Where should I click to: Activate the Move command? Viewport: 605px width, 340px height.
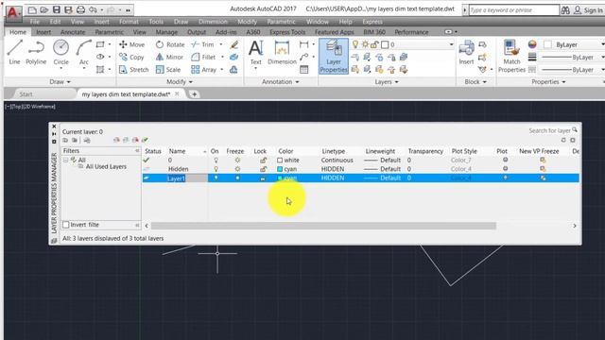click(132, 44)
